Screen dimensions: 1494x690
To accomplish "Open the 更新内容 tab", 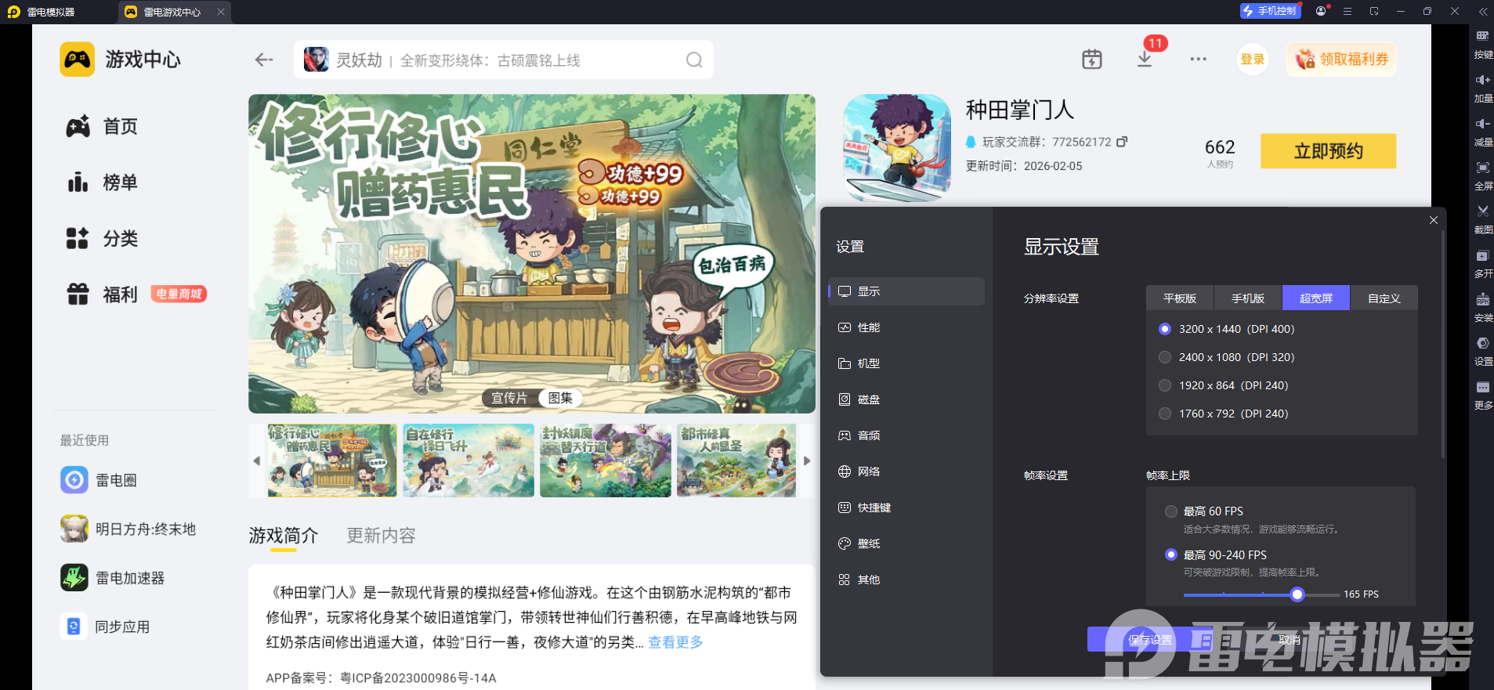I will 382,536.
